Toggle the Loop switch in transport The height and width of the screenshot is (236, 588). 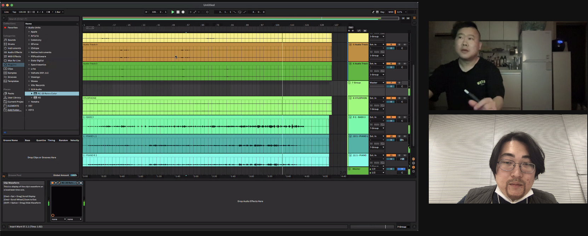coord(240,12)
